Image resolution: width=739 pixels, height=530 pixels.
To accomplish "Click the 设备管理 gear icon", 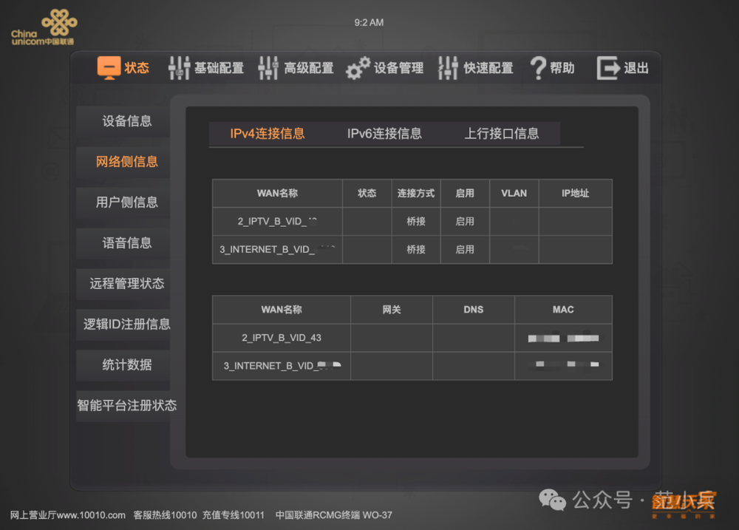I will pyautogui.click(x=357, y=67).
